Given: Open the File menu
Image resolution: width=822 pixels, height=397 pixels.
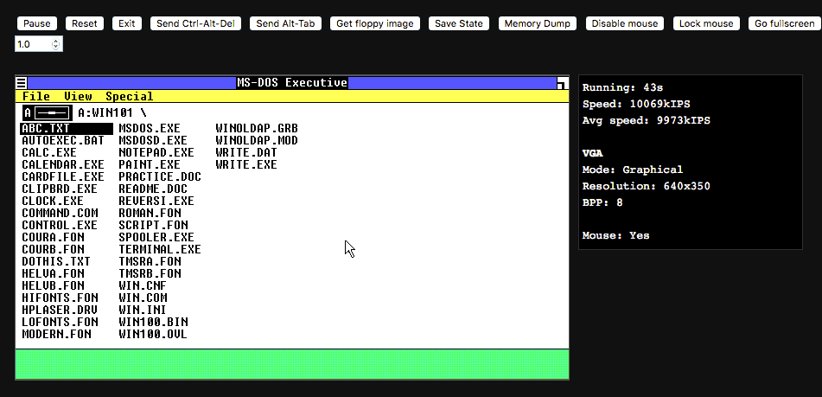Looking at the screenshot, I should tap(36, 97).
